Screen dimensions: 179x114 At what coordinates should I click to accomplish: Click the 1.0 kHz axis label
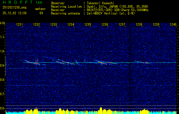[x=3, y=51]
